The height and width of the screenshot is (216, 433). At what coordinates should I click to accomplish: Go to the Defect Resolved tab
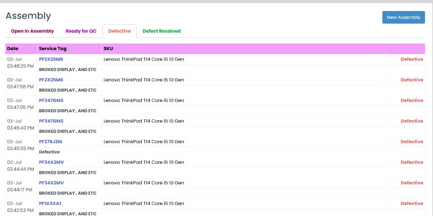point(161,31)
